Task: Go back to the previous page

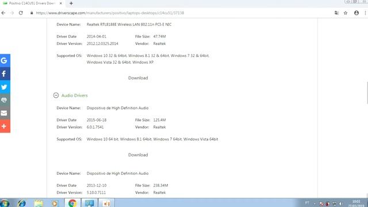Action: click(3, 13)
